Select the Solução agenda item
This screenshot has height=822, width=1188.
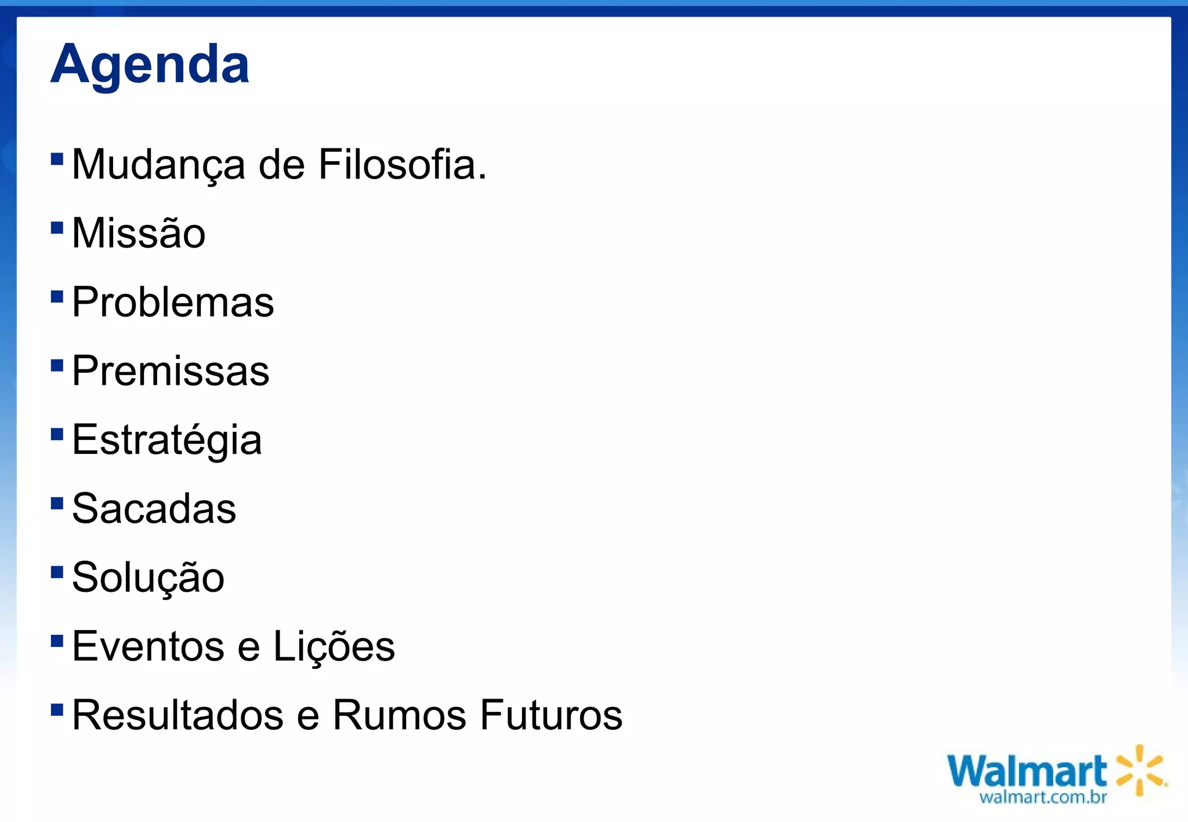point(148,579)
